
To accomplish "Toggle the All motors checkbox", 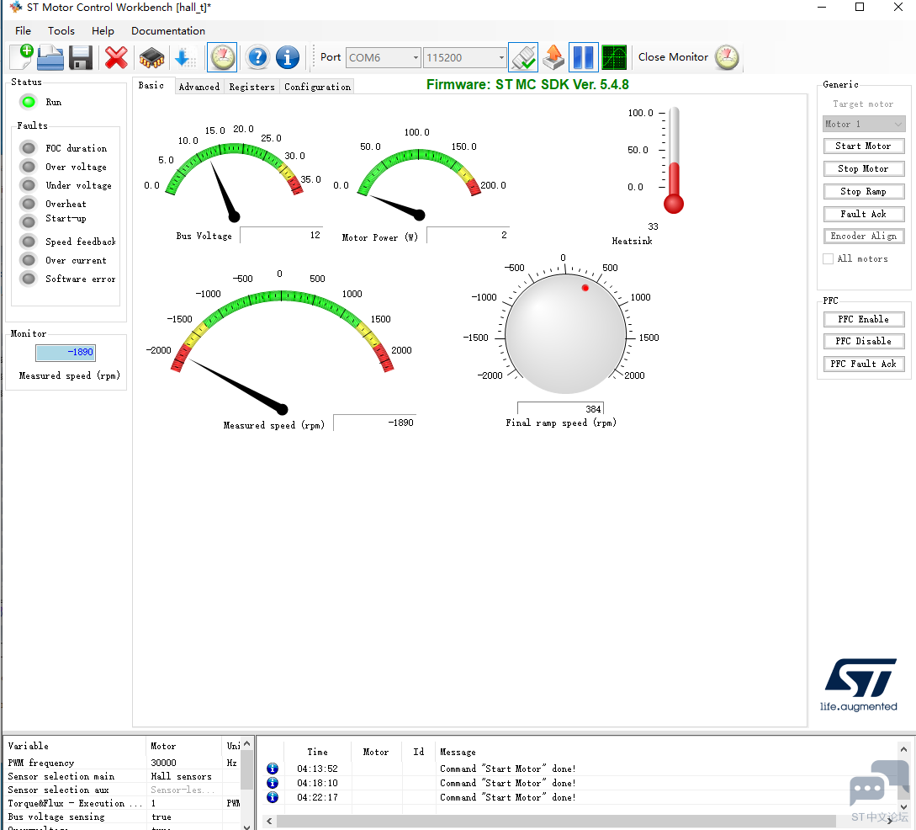I will (x=829, y=259).
